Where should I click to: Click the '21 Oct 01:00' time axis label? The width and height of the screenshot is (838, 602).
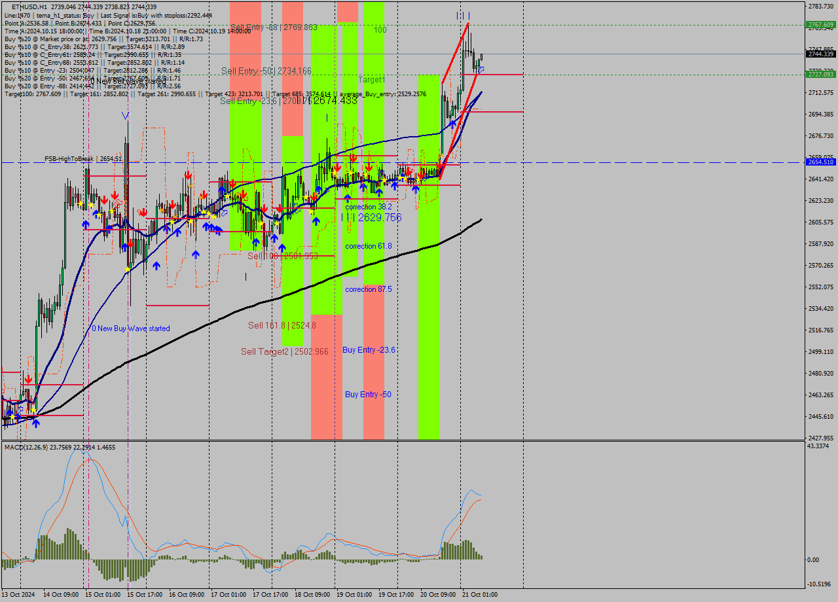click(x=480, y=595)
